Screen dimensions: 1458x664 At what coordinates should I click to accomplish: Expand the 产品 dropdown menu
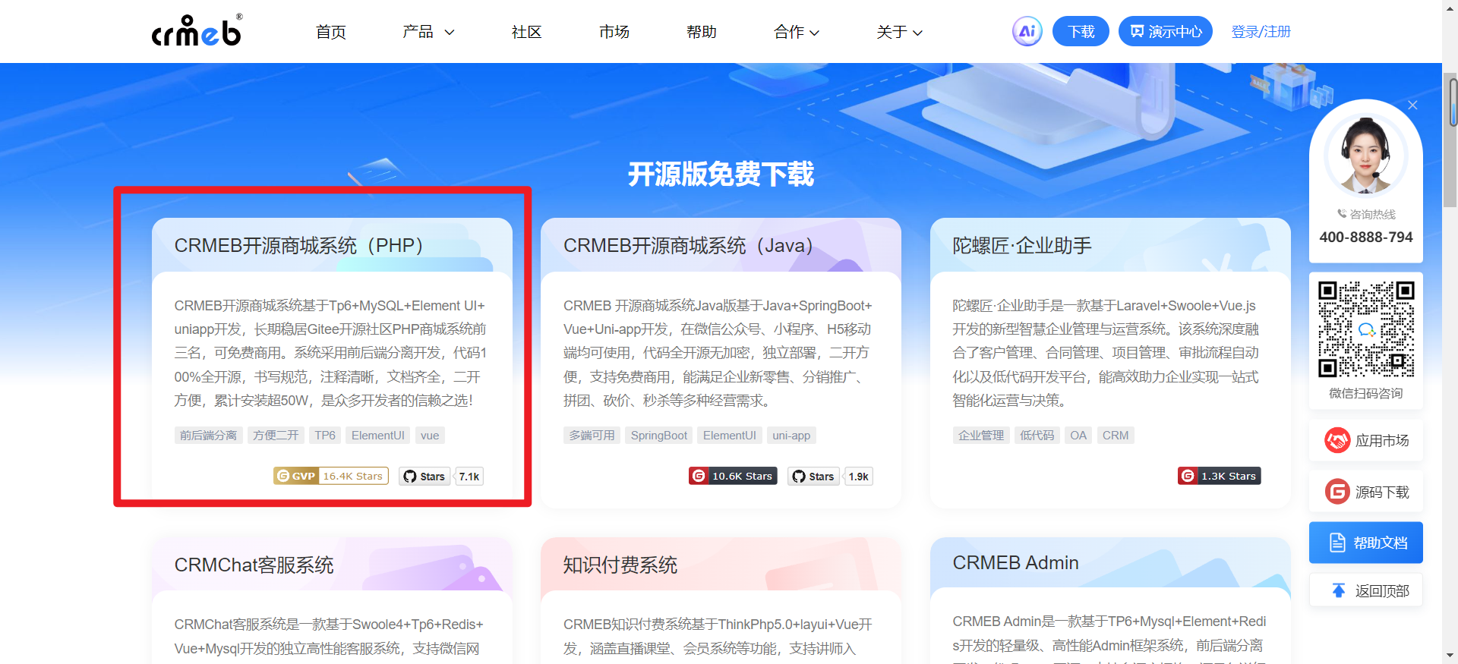pos(428,32)
